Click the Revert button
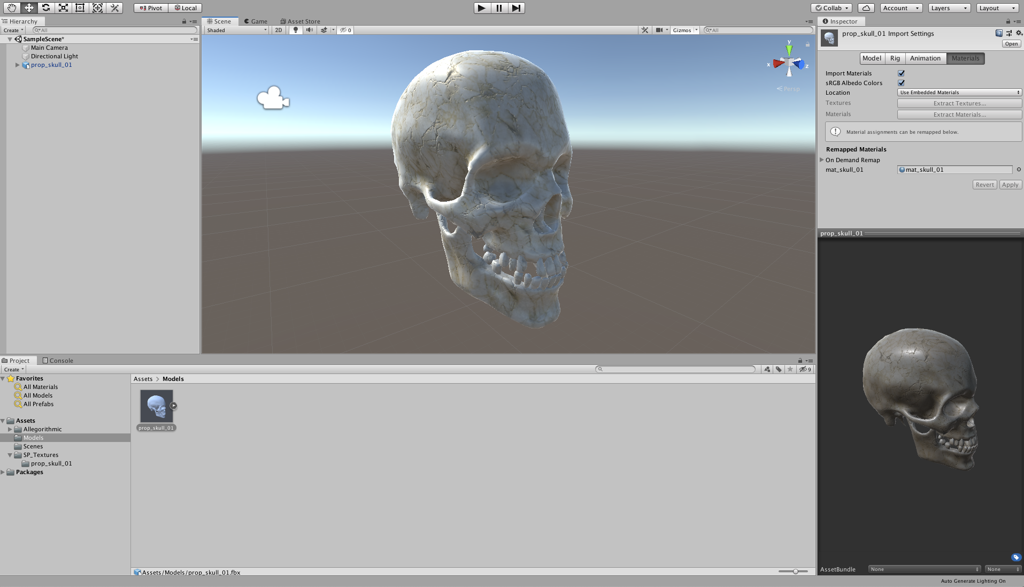Screen dimensions: 1024x587 click(984, 185)
